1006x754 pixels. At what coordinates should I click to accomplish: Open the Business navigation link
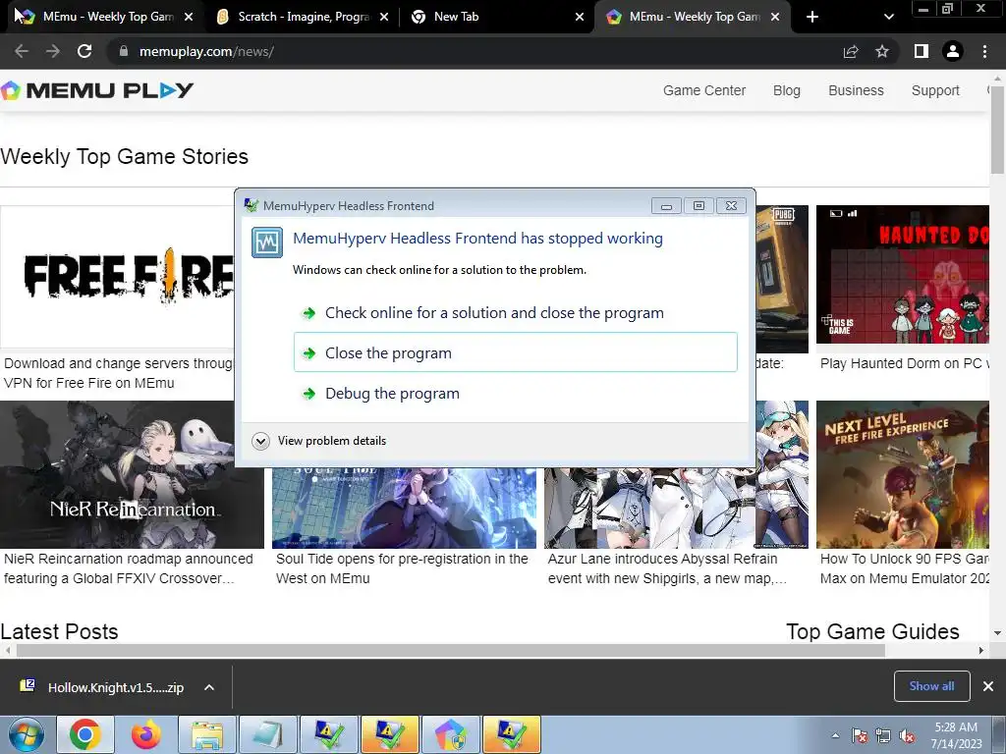pos(856,90)
